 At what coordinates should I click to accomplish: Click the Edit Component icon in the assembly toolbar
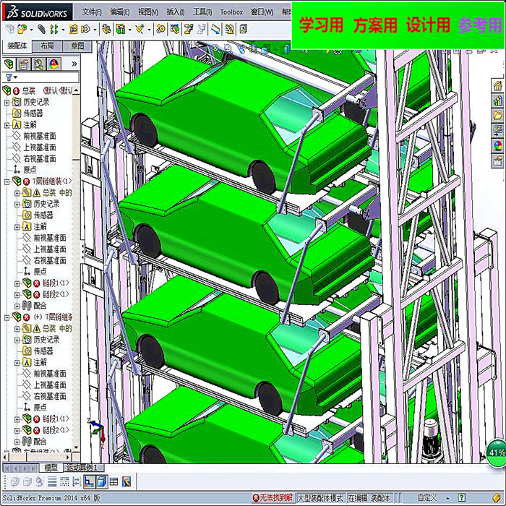click(9, 30)
